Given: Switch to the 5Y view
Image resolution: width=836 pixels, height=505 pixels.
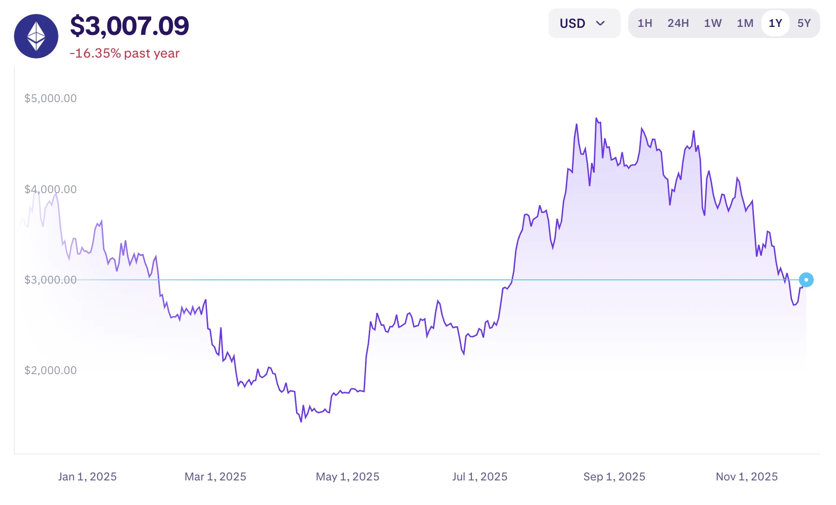Looking at the screenshot, I should coord(804,23).
